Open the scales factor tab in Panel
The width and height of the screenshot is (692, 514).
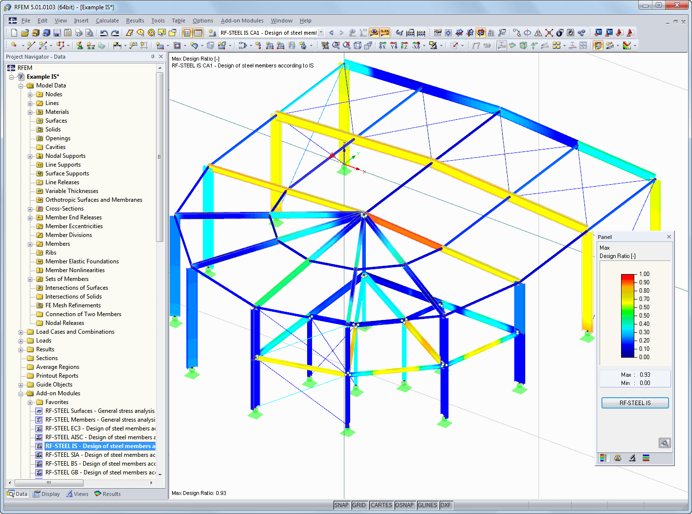618,458
